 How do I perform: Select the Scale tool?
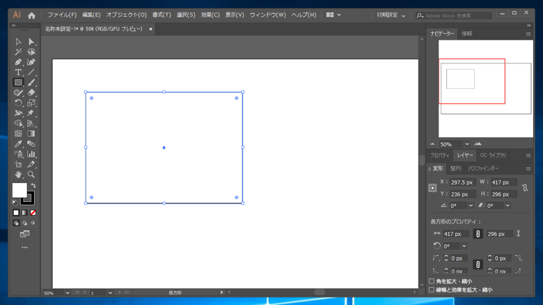tap(31, 103)
